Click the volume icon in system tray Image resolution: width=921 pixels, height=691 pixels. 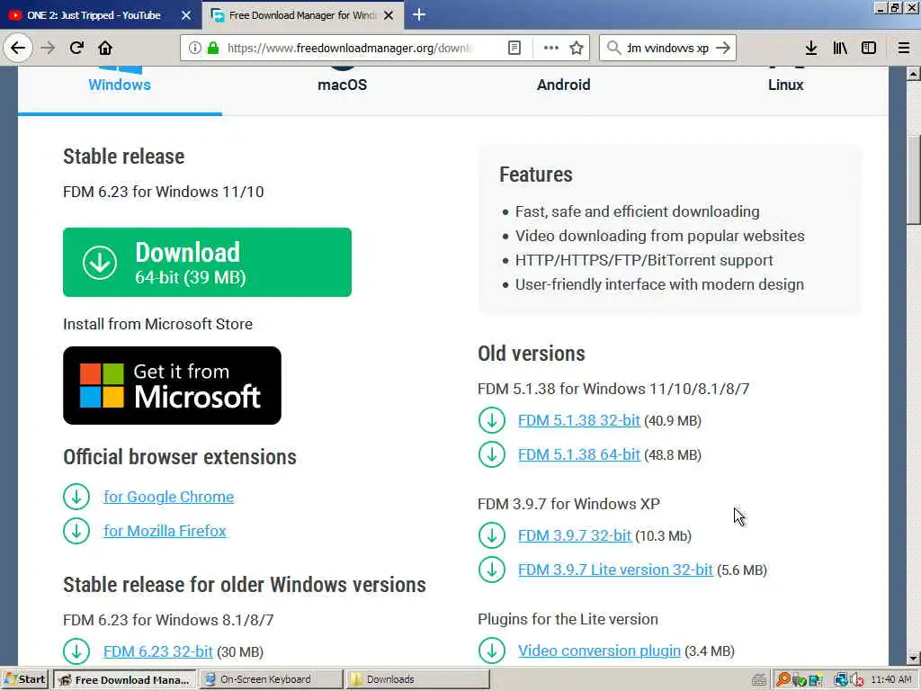[x=857, y=680]
